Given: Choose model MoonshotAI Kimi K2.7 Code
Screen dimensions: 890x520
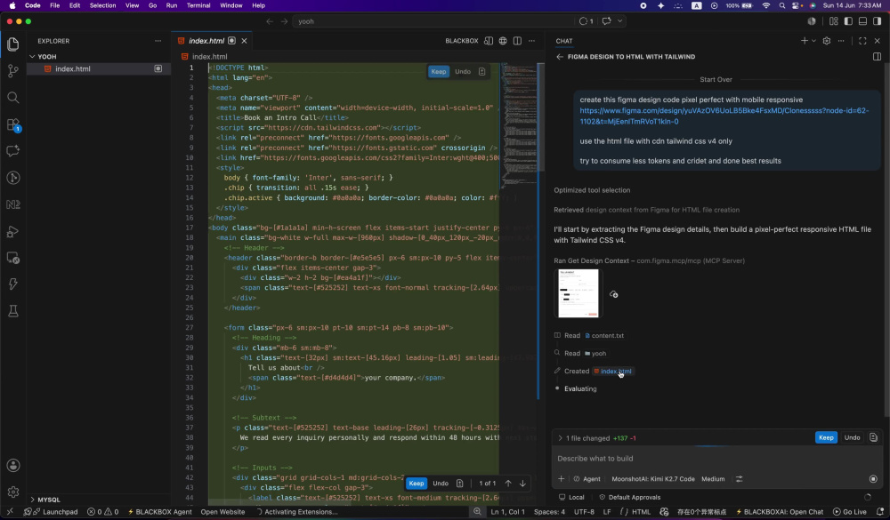Looking at the screenshot, I should (x=652, y=478).
